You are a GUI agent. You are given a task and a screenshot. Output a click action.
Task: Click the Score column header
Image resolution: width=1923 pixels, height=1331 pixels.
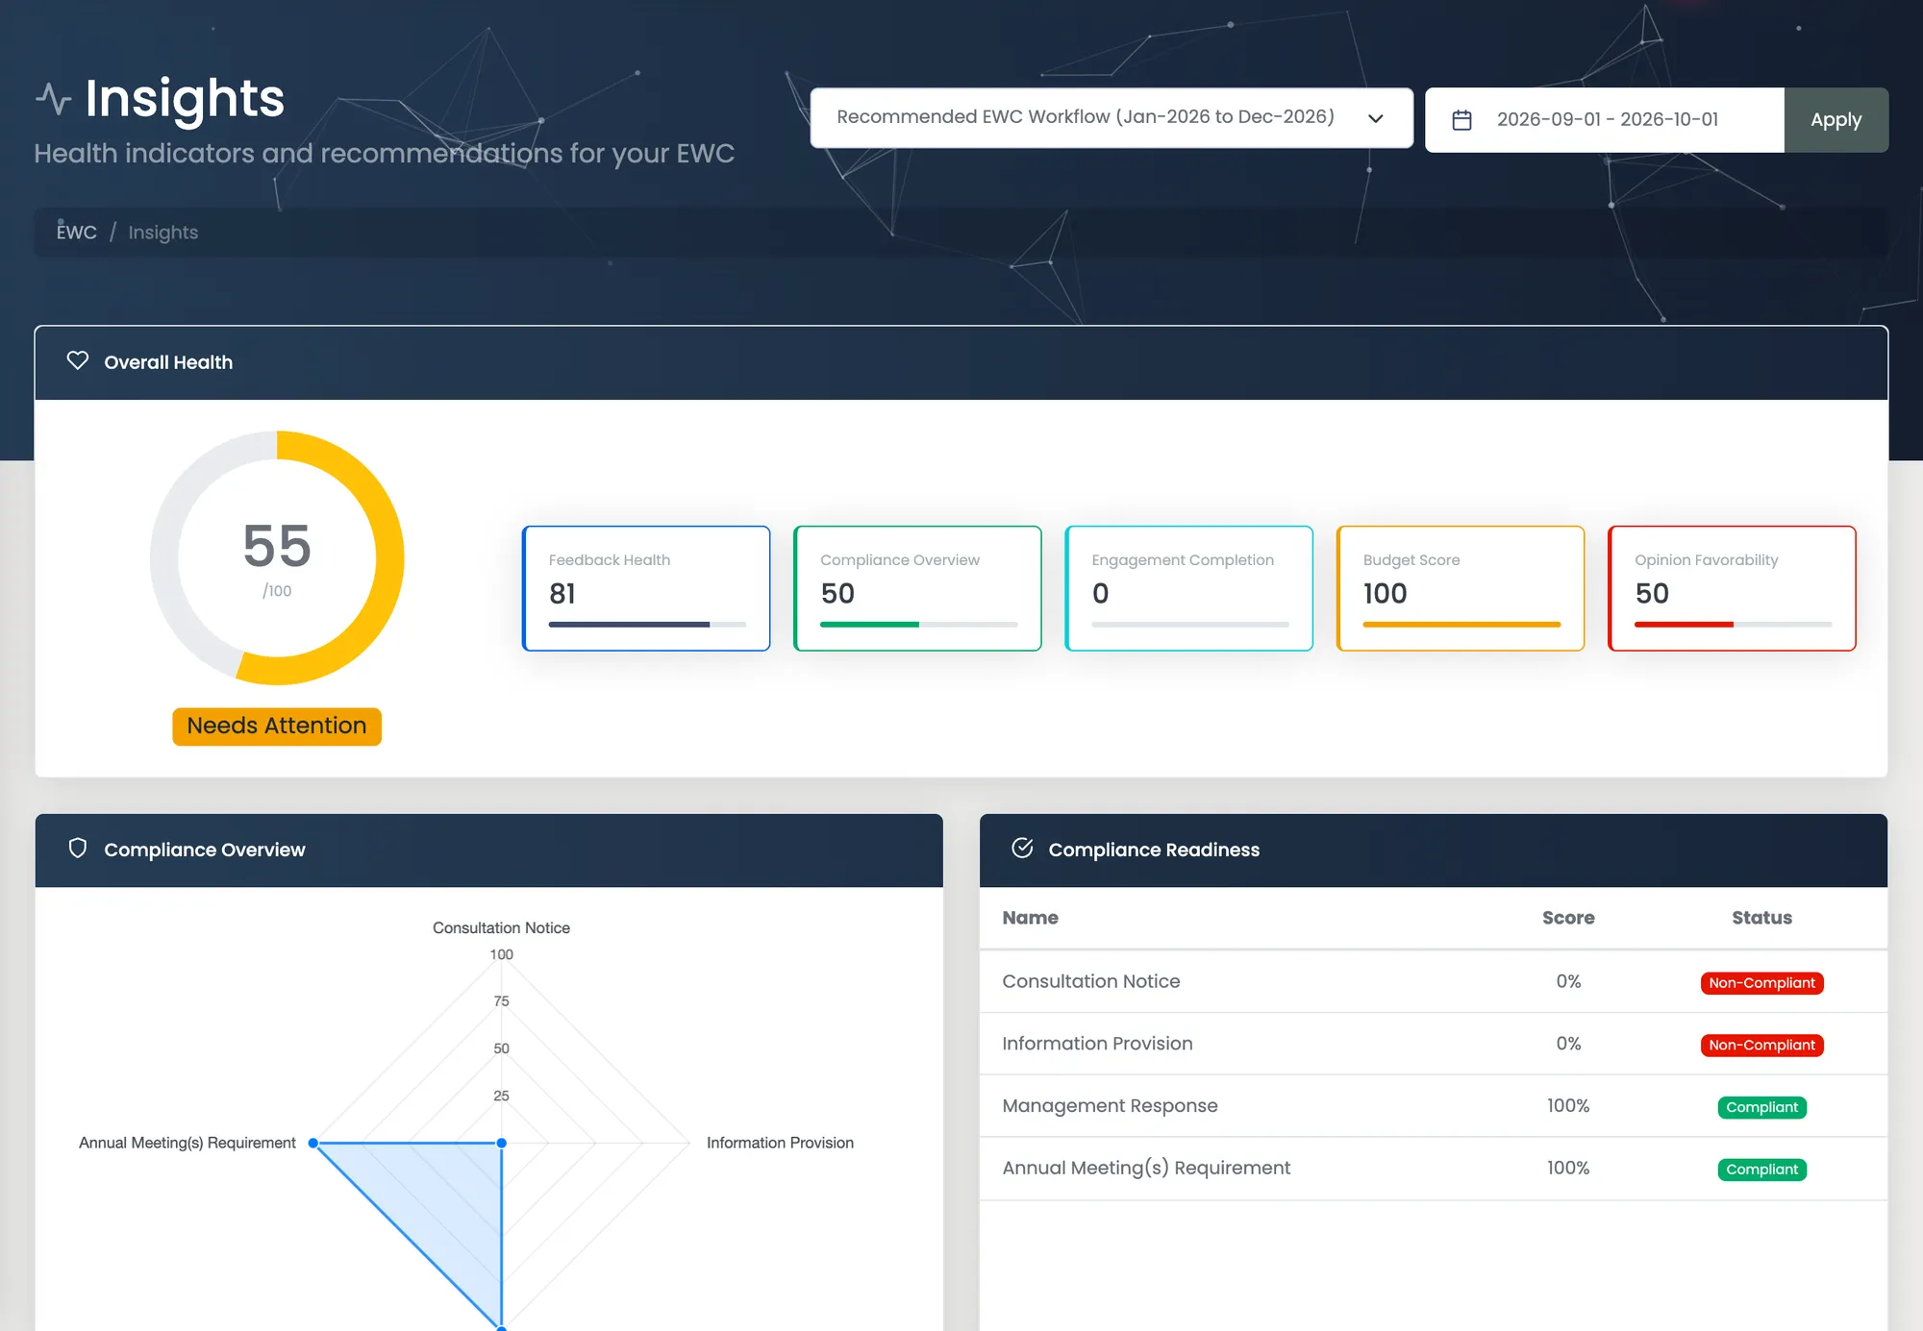[x=1568, y=918]
